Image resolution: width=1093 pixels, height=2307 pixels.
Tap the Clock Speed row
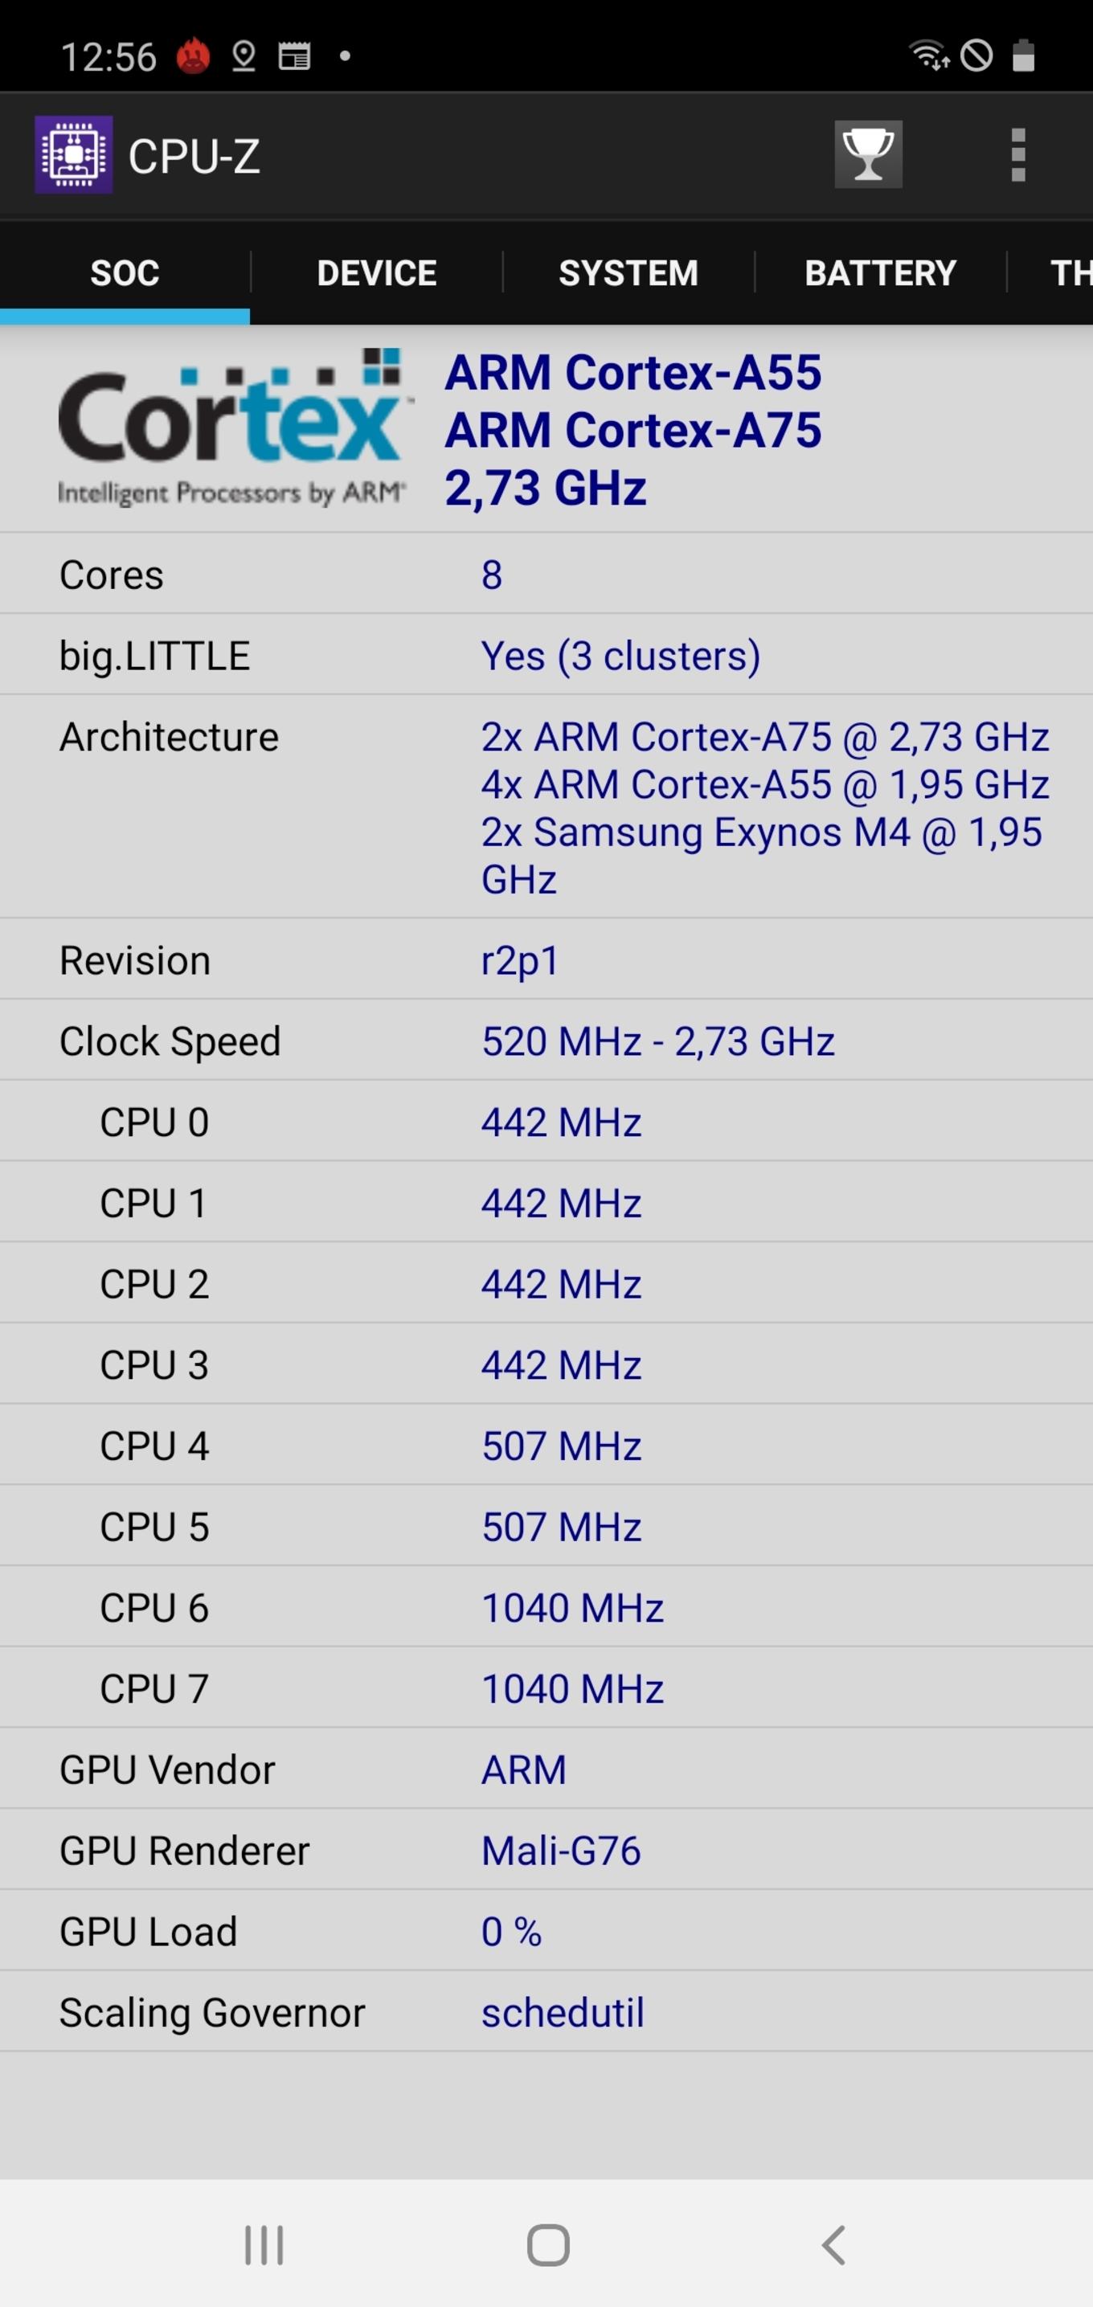tap(546, 1041)
